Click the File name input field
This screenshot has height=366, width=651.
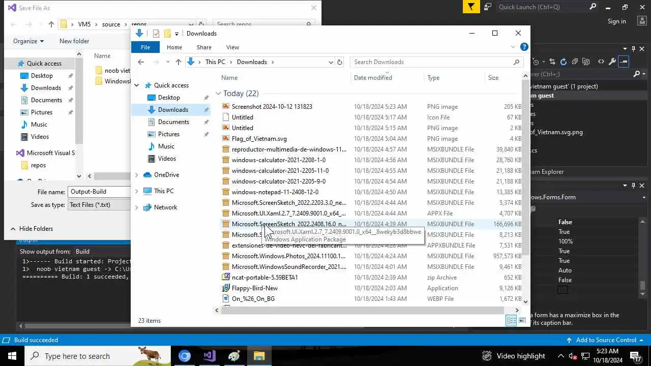pos(99,192)
